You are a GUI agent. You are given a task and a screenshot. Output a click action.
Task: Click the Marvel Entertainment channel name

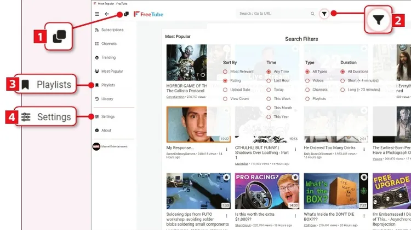point(115,146)
